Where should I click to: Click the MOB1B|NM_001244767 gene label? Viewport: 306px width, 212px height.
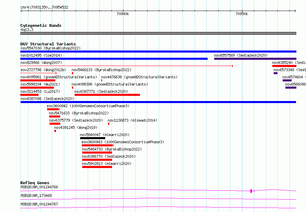point(40,204)
